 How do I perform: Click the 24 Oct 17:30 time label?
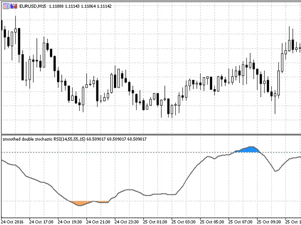pyautogui.click(x=41, y=222)
